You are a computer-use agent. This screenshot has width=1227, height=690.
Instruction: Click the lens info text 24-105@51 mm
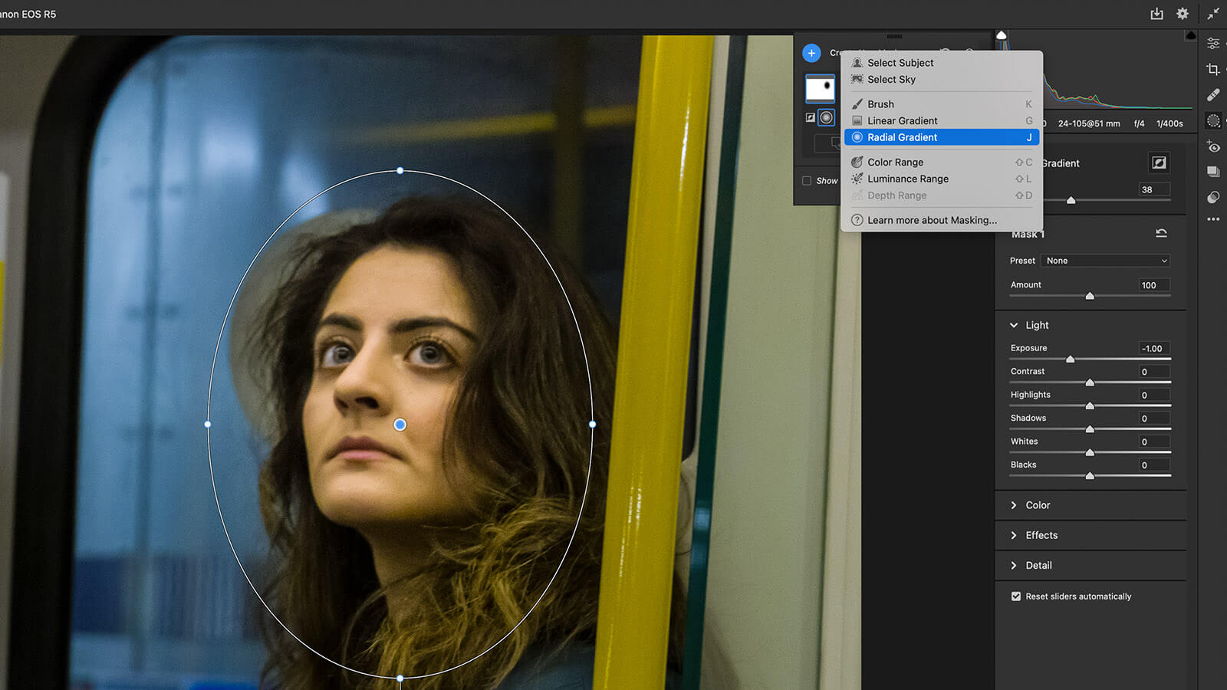click(x=1089, y=123)
